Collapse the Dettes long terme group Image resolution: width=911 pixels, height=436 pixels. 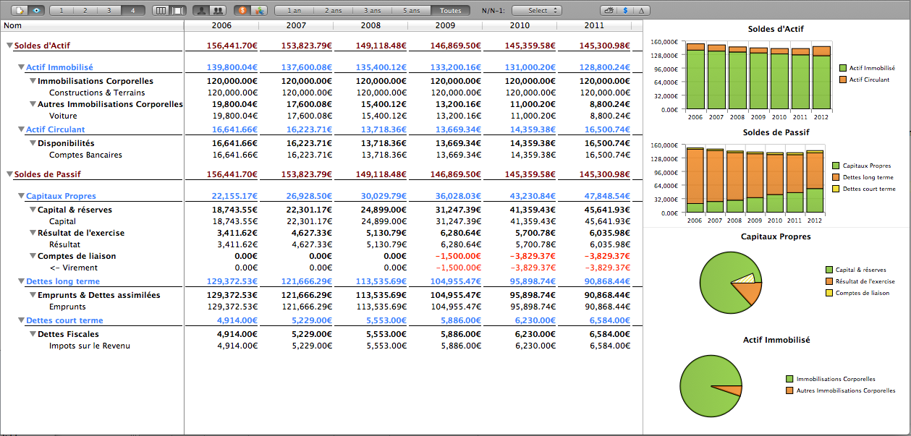21,281
